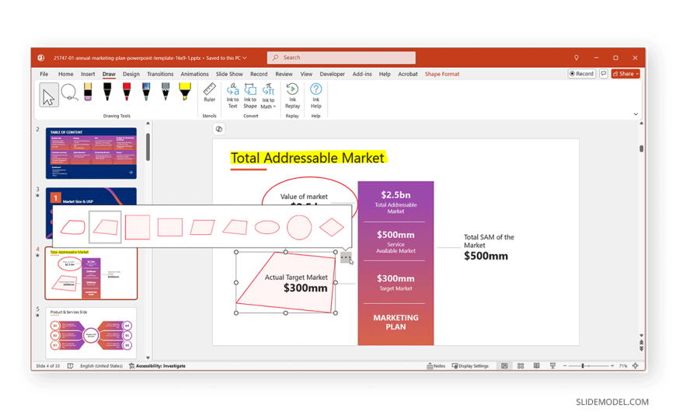Click the spell-check book icon in the status bar
Viewport: 676px width, 419px height.
(70, 366)
